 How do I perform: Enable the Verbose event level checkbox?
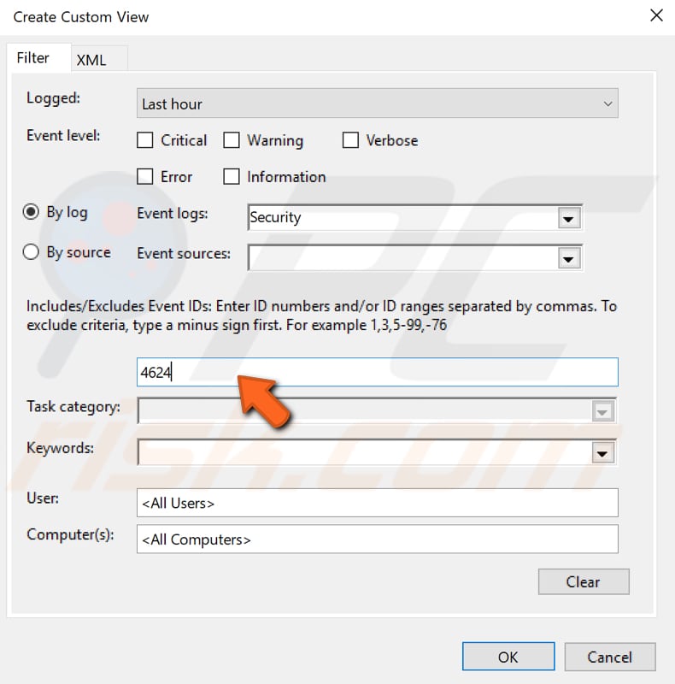[350, 140]
